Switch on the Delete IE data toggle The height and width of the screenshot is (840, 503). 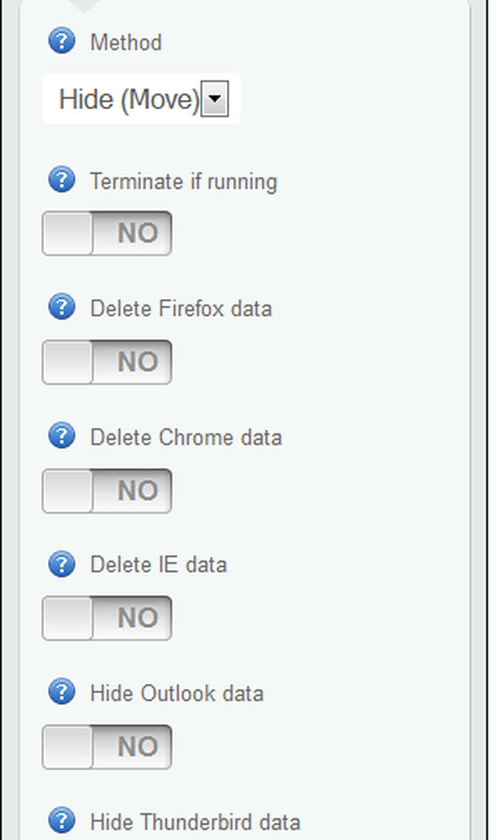pos(107,618)
